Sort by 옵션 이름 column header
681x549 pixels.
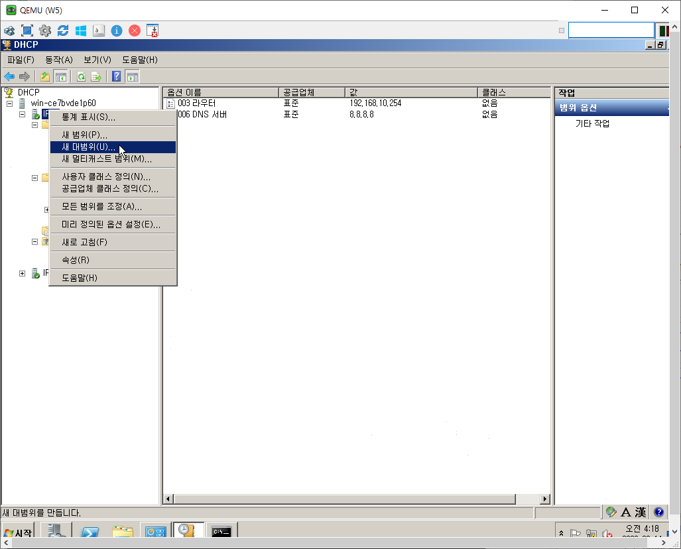221,93
